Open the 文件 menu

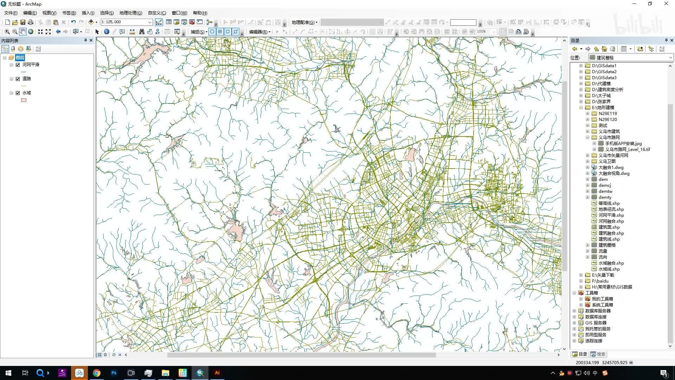[11, 13]
